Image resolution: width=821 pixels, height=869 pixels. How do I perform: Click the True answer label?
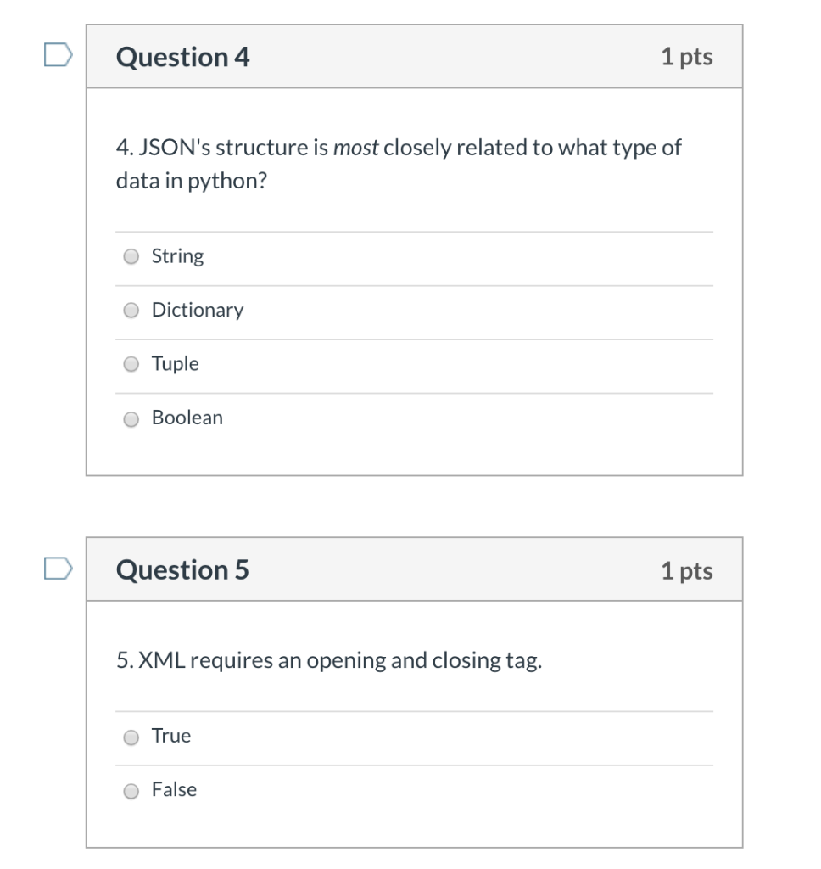pos(171,736)
